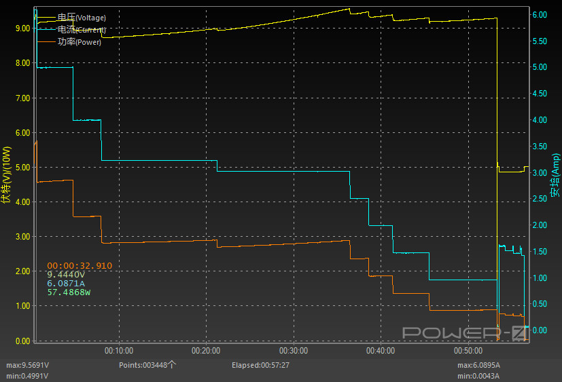Screen dimensions: 562x382
Task: Click the orange Power legend line swatch
Action: (47, 42)
